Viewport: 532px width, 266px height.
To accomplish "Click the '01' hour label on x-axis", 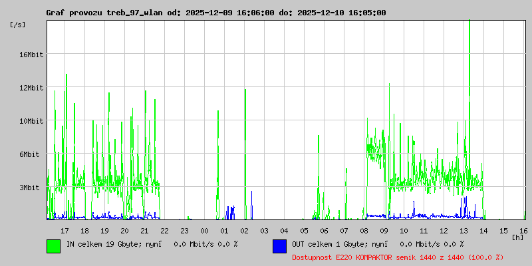I will pyautogui.click(x=224, y=231).
